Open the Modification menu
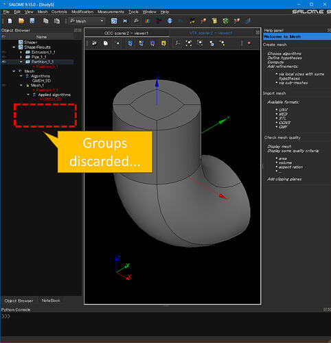The width and height of the screenshot is (331, 343). [82, 12]
